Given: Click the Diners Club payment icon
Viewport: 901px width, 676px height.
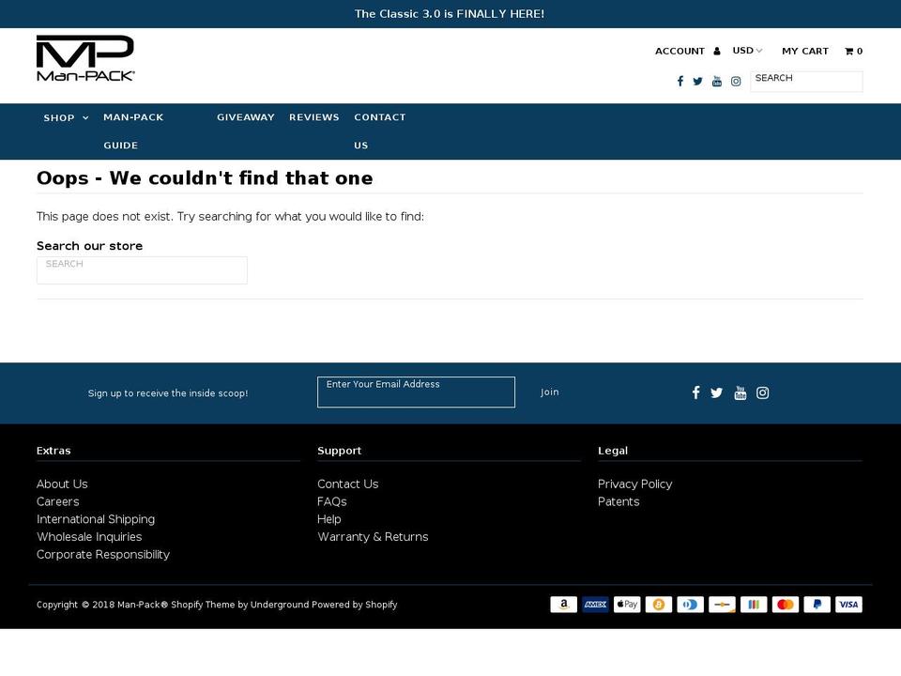Looking at the screenshot, I should pyautogui.click(x=690, y=604).
